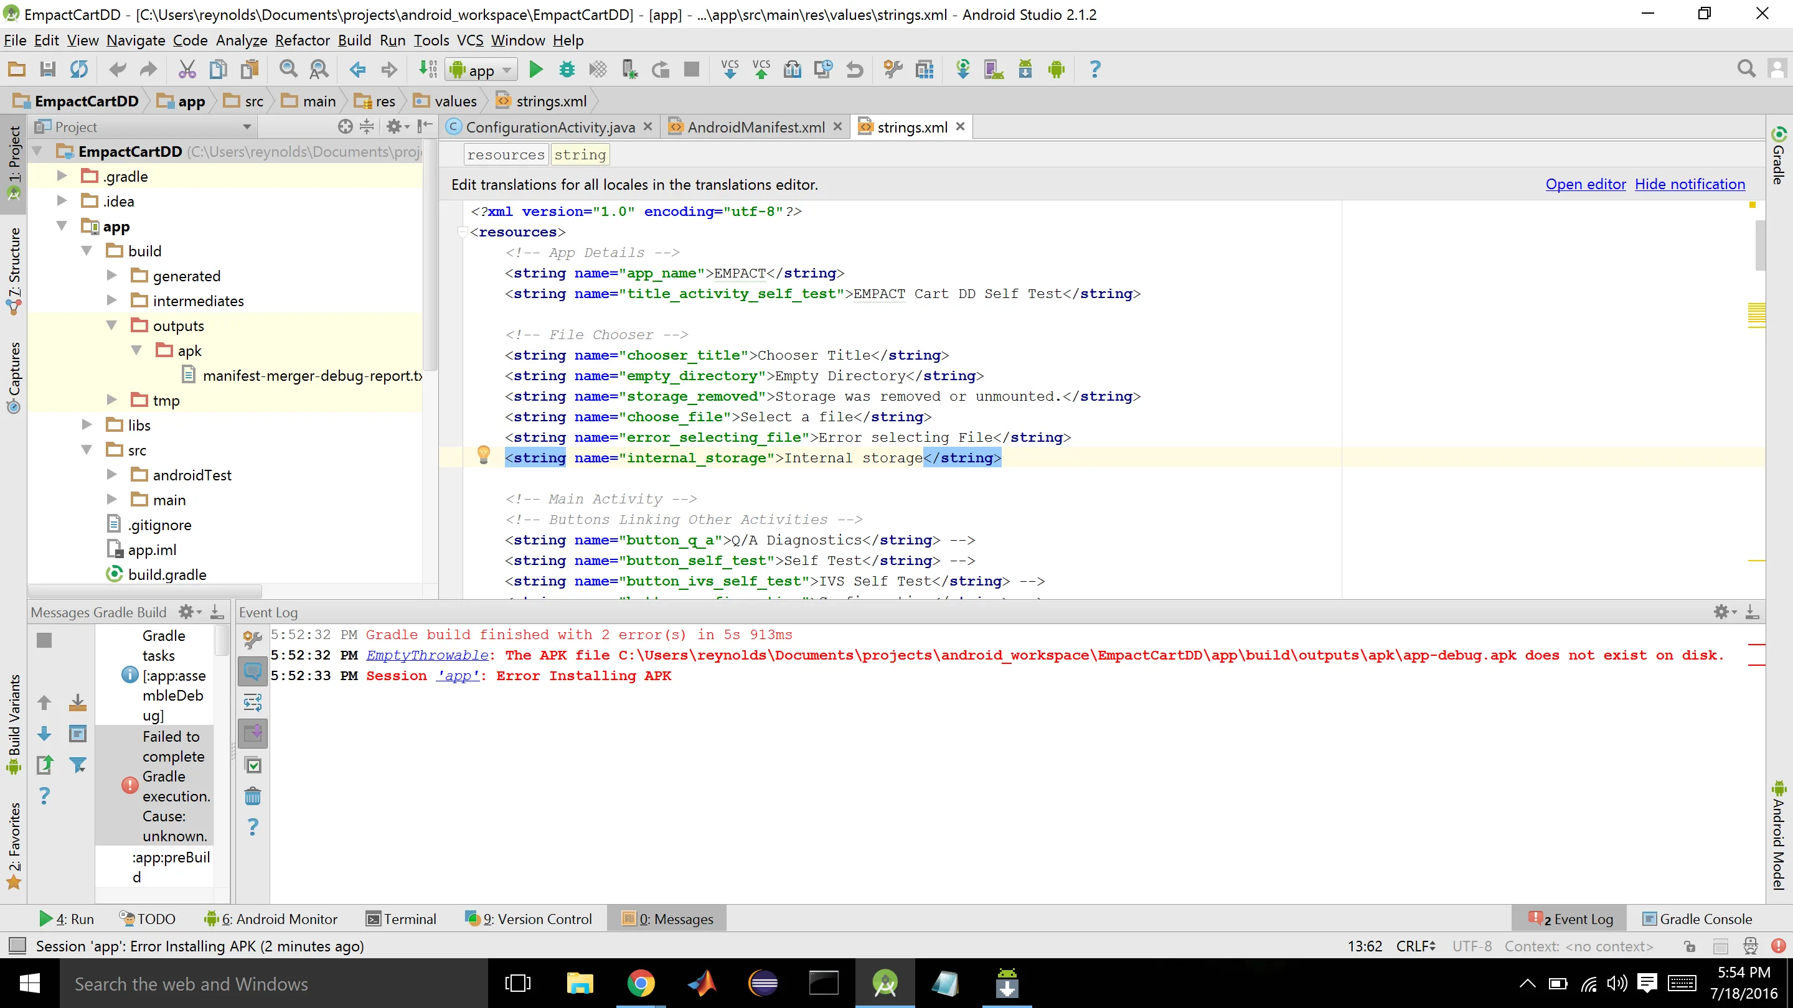Collapse the outputs folder

coord(111,325)
